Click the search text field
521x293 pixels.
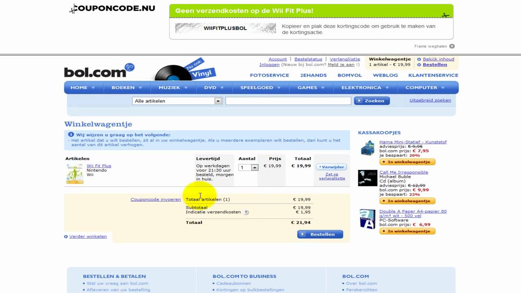click(288, 101)
